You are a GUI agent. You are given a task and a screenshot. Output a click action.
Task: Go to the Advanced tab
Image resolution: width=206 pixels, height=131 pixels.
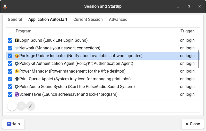[118, 20]
